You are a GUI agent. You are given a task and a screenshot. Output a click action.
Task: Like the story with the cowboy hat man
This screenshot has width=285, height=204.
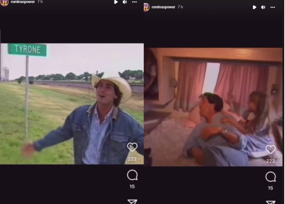point(132,147)
